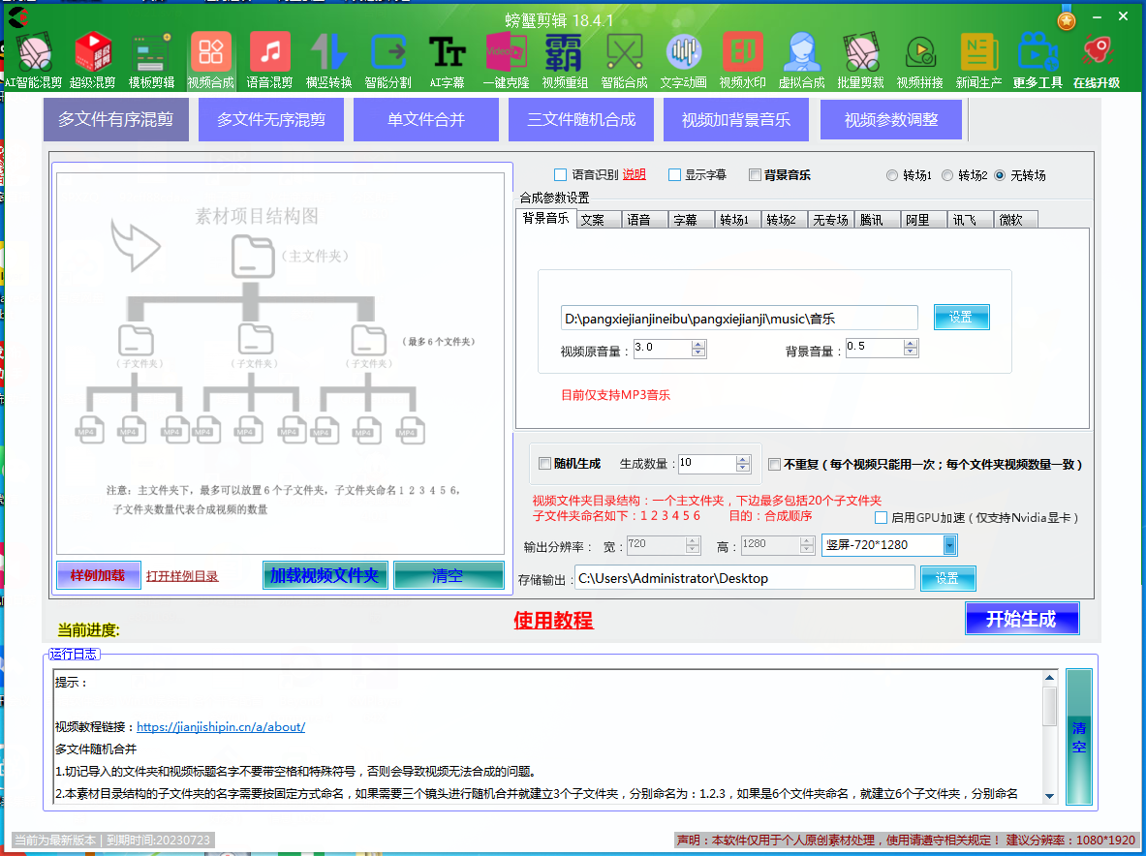The image size is (1146, 856).
Task: Select the 模板剪辑 icon
Action: coord(151,61)
